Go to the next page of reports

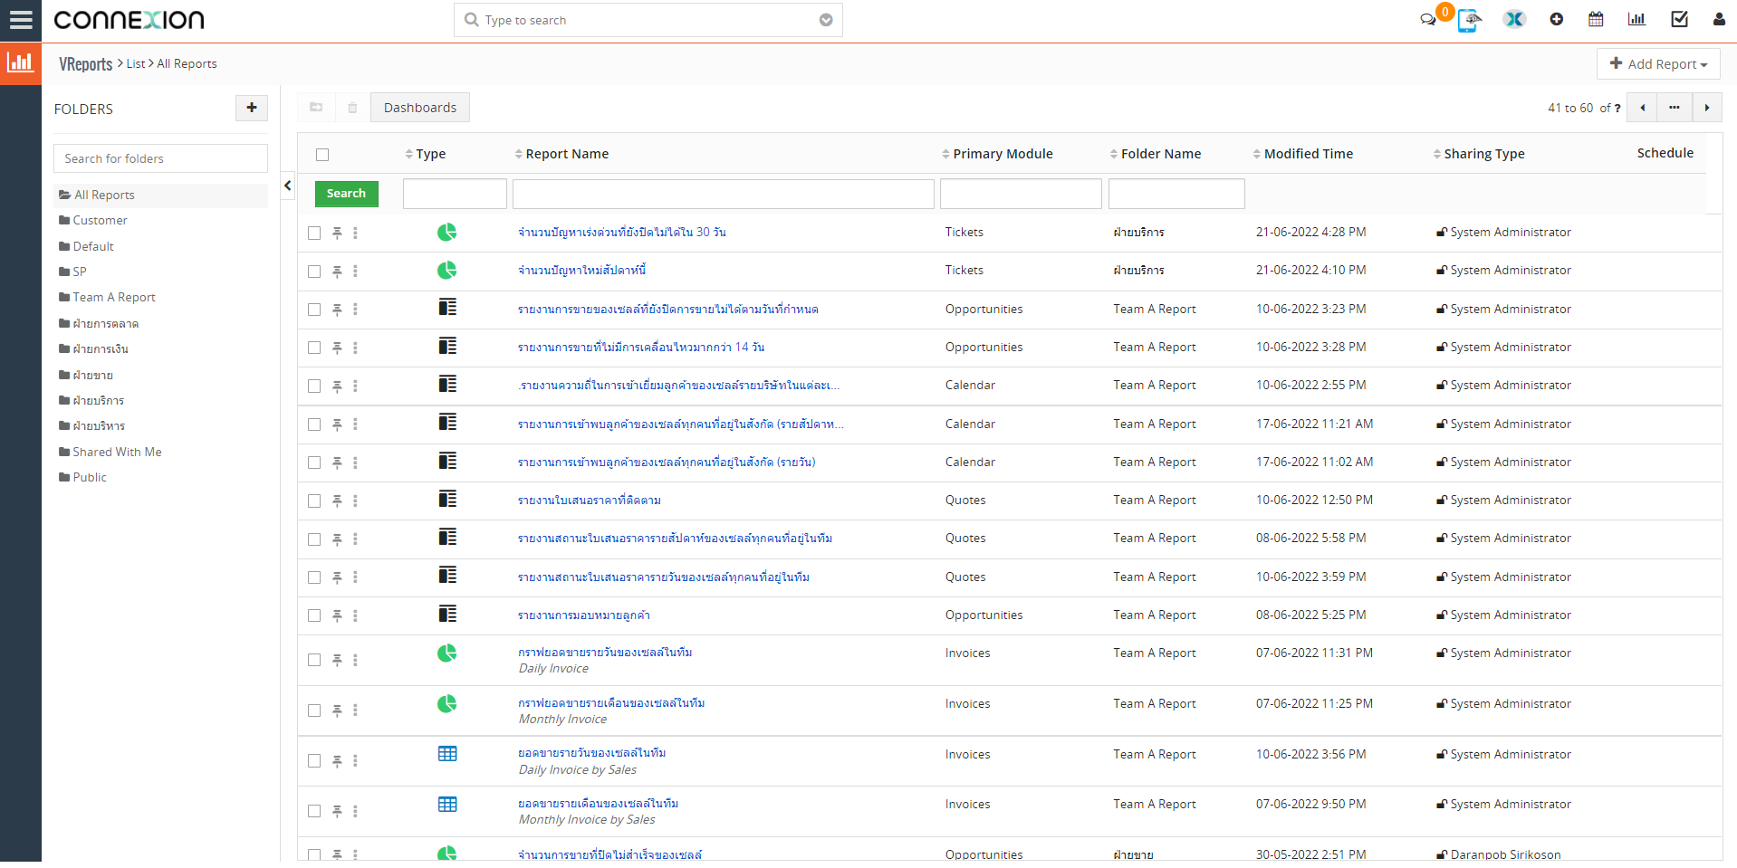[1706, 108]
